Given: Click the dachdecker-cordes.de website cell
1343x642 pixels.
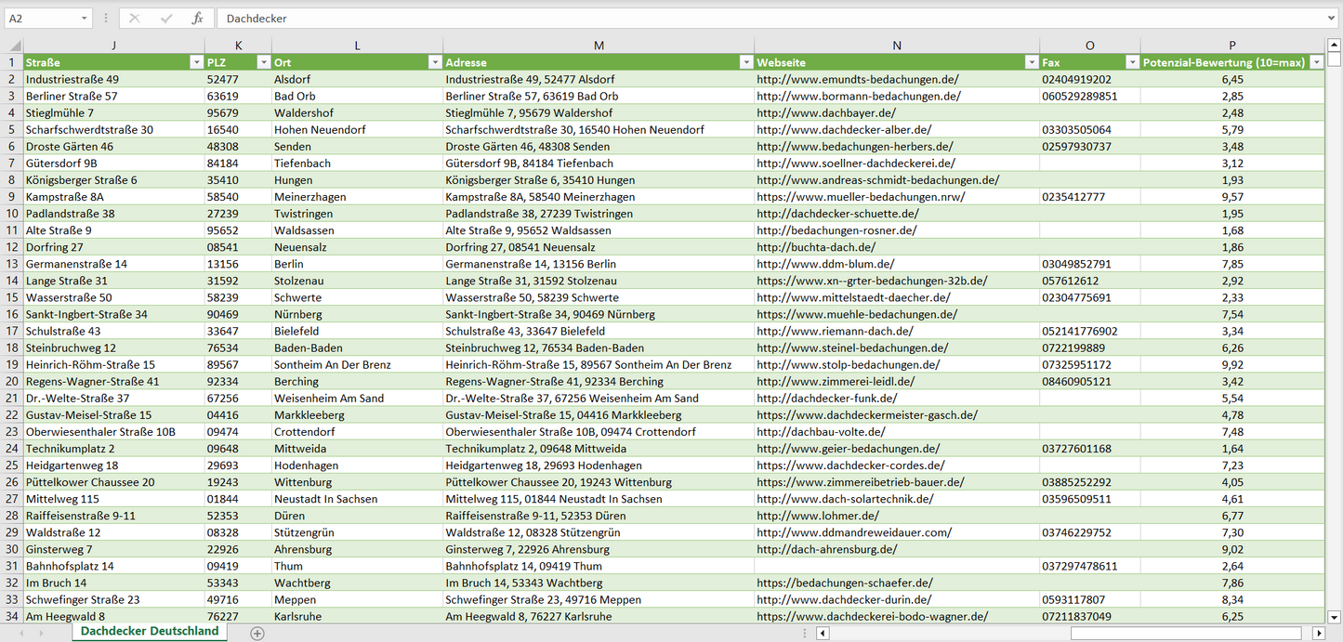Looking at the screenshot, I should pyautogui.click(x=850, y=465).
